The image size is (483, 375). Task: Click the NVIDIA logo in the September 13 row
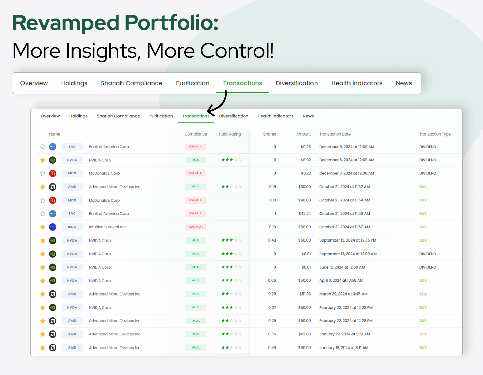(x=53, y=254)
